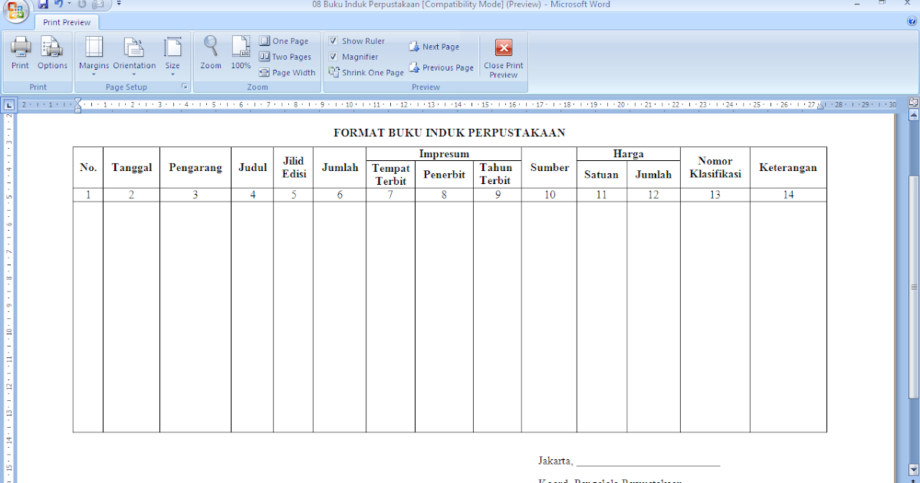The image size is (920, 483).
Task: Click the Tempat Terbit column header
Action: 391,174
